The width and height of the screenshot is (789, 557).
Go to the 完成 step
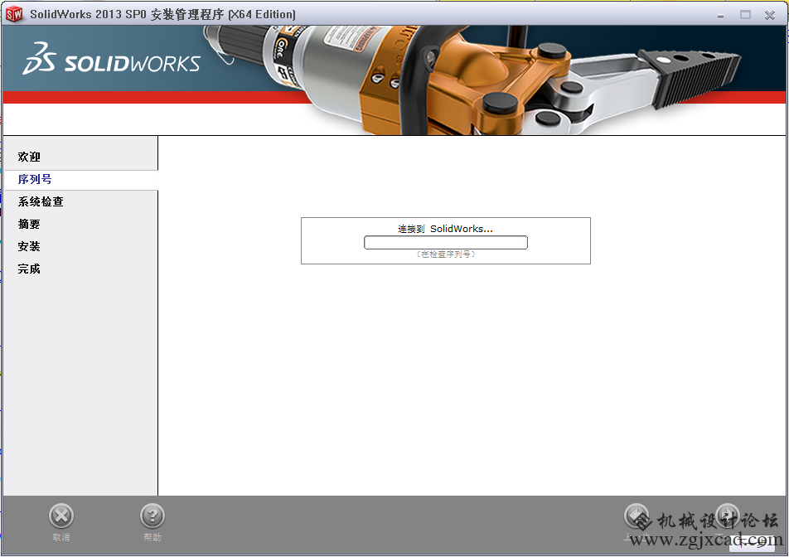point(29,269)
